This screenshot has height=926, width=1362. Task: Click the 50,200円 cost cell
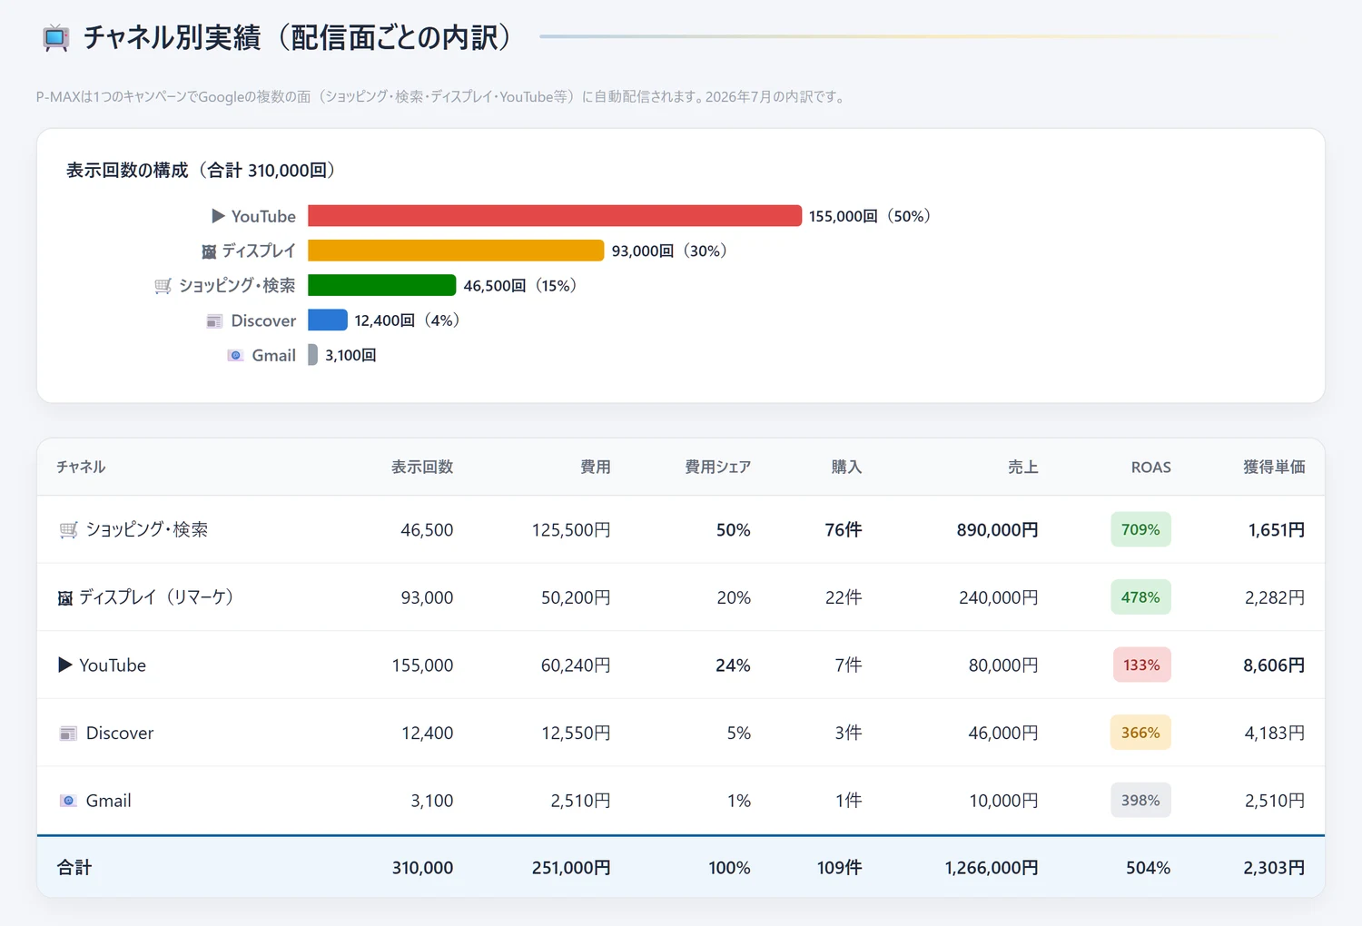576,598
